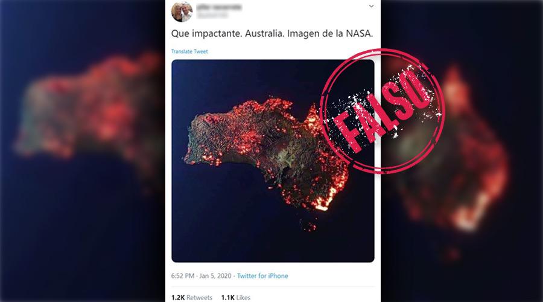Select the blurred author handle below name

[x=212, y=15]
